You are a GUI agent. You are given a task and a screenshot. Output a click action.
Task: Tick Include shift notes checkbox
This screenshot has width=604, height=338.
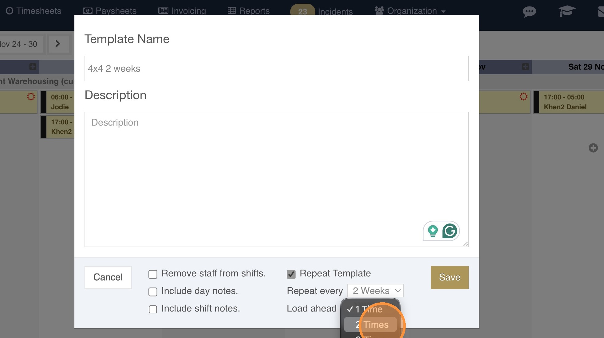pos(153,309)
